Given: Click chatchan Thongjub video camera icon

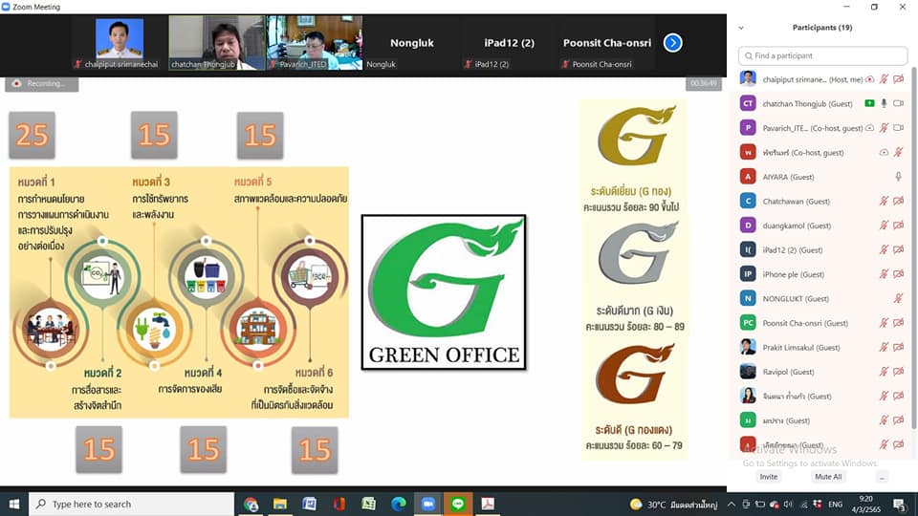Looking at the screenshot, I should [898, 103].
